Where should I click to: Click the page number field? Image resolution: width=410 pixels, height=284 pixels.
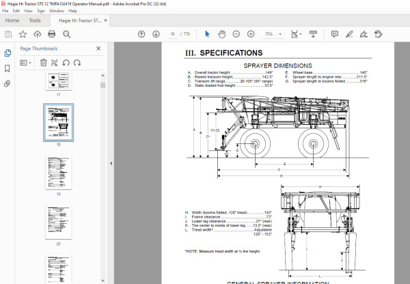click(172, 34)
